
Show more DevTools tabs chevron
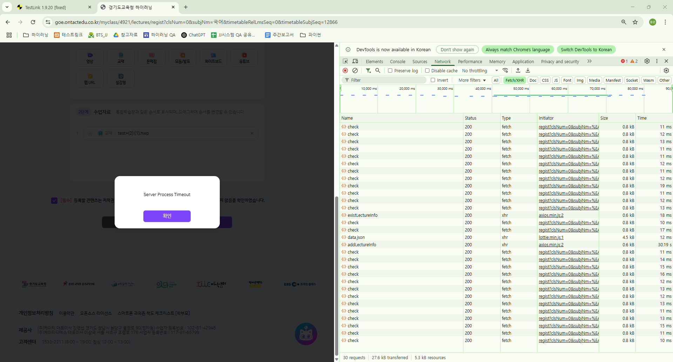pyautogui.click(x=590, y=61)
